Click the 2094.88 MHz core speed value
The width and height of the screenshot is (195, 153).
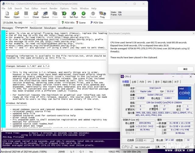[145, 123]
